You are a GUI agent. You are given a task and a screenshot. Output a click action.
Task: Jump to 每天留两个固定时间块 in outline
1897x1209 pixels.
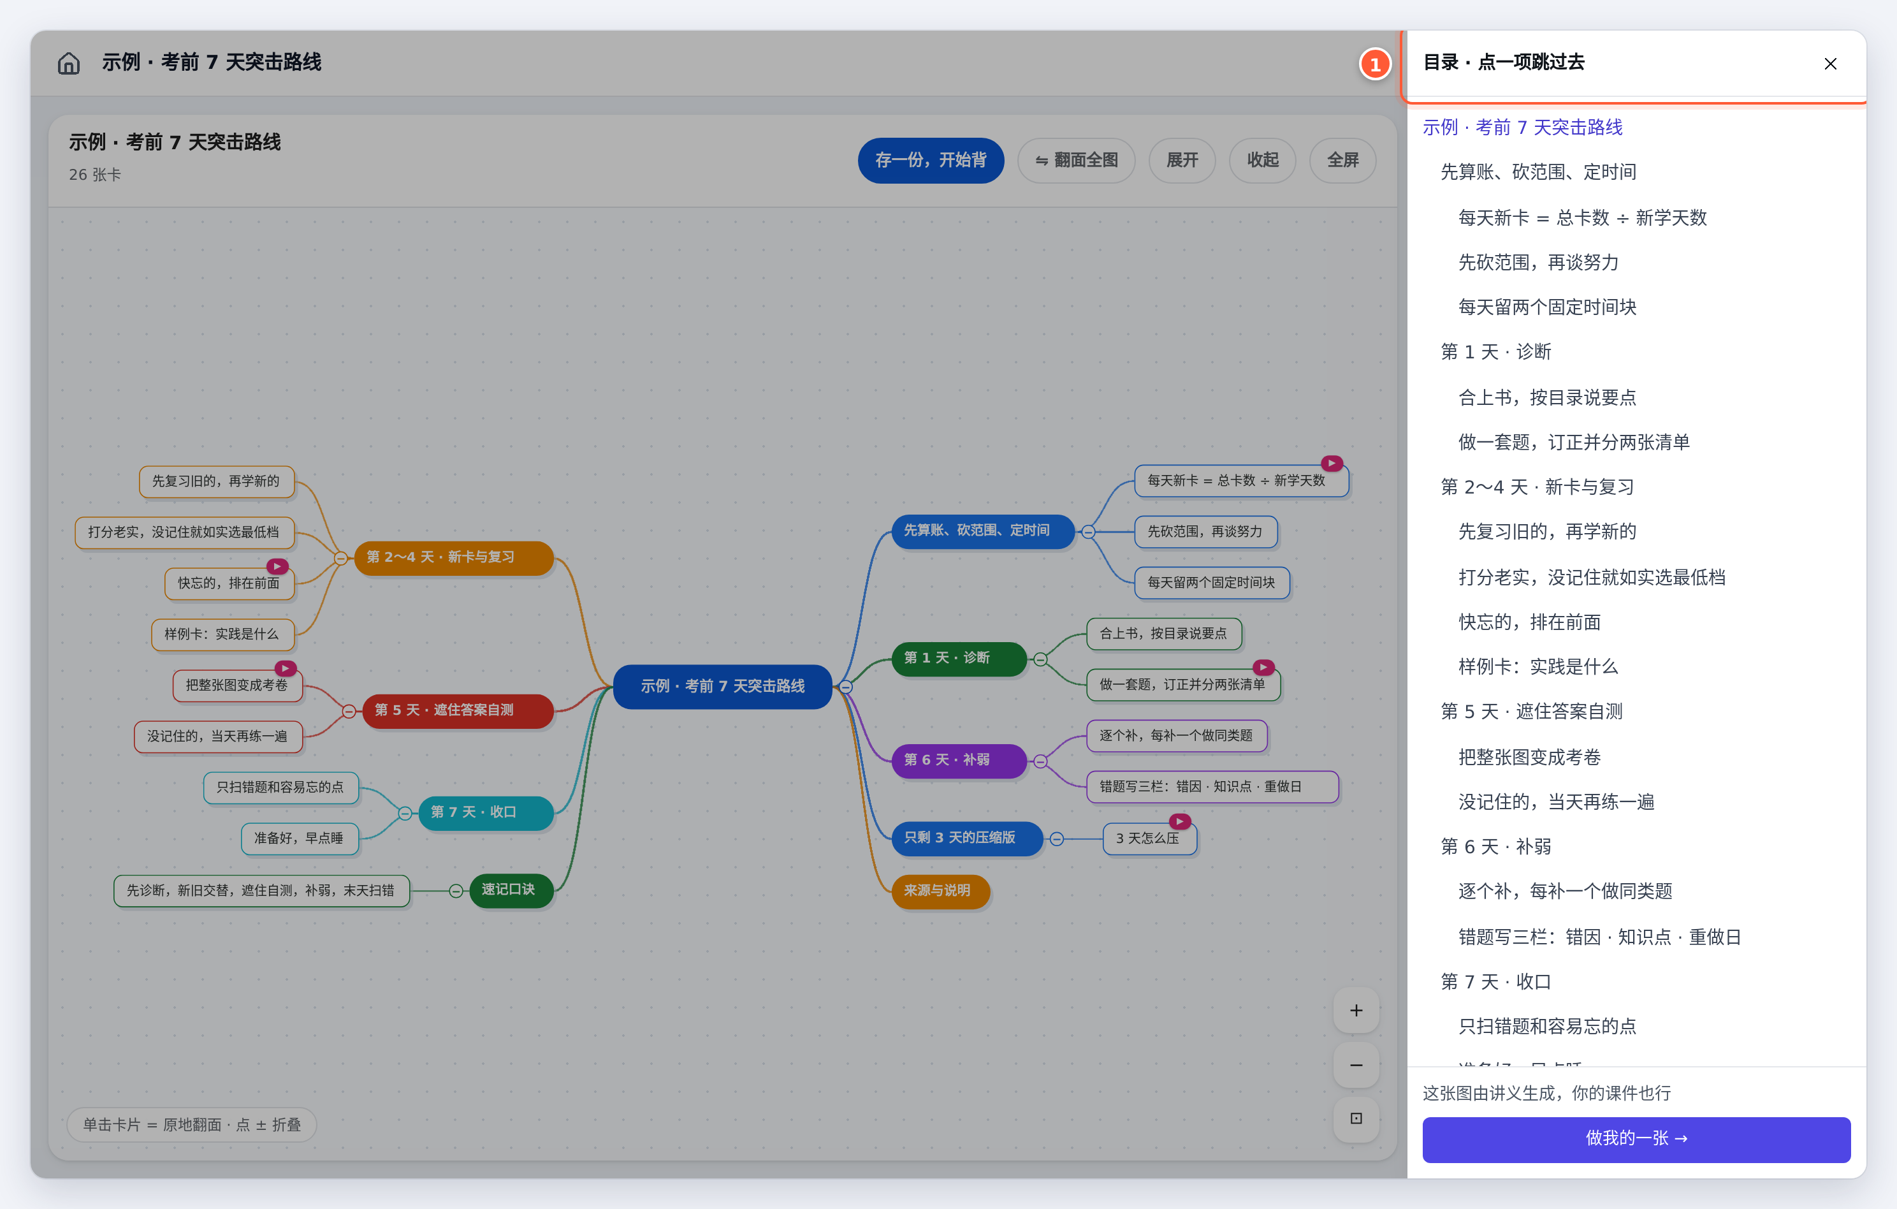point(1547,307)
